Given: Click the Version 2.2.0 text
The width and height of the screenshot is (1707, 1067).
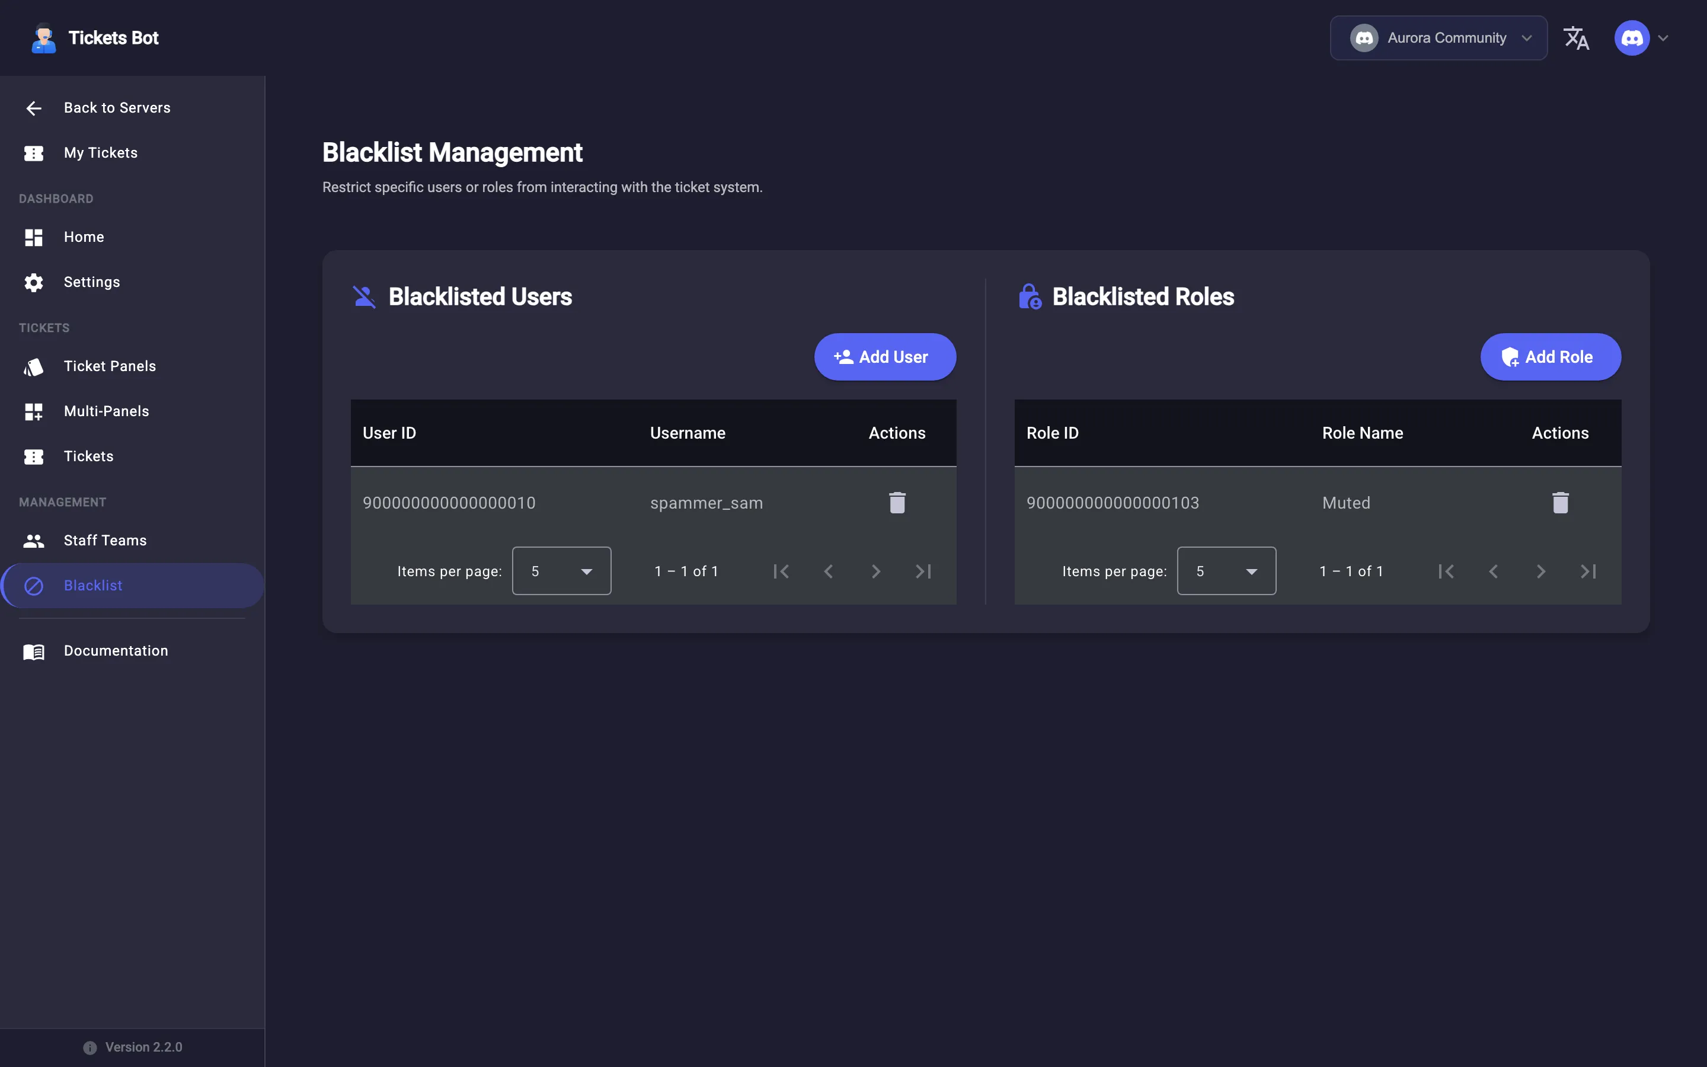Looking at the screenshot, I should 144,1047.
